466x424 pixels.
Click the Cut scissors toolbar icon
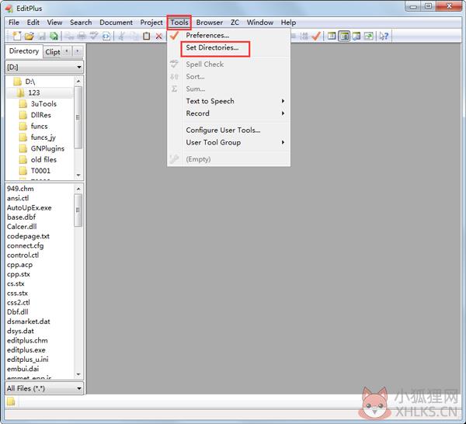(x=121, y=36)
